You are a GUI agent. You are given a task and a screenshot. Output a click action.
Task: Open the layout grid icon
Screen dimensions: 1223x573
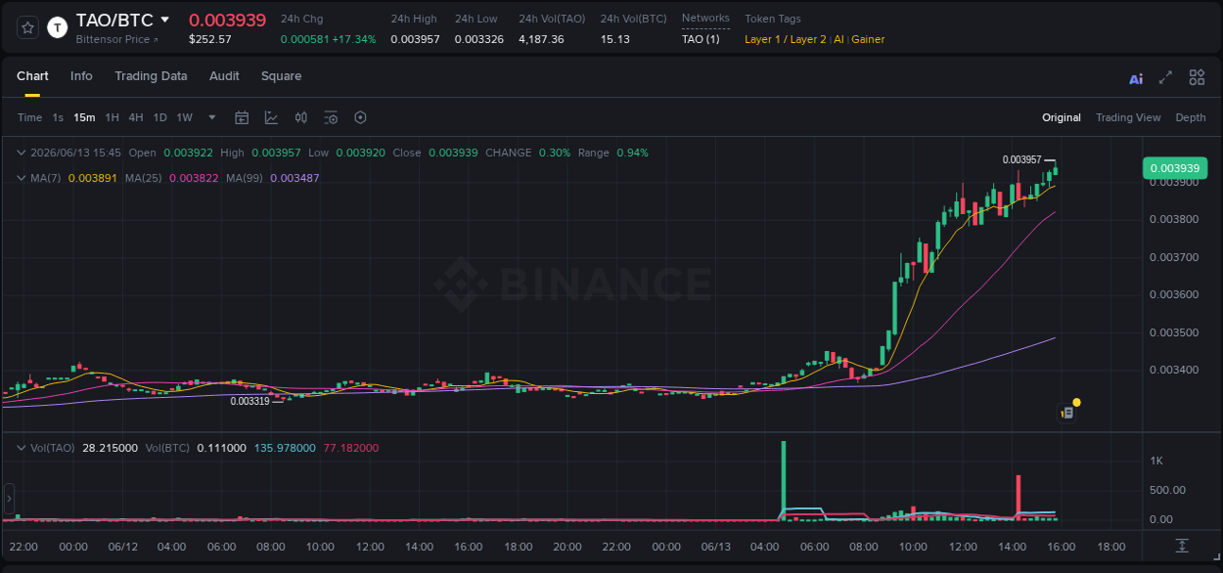[x=1197, y=77]
